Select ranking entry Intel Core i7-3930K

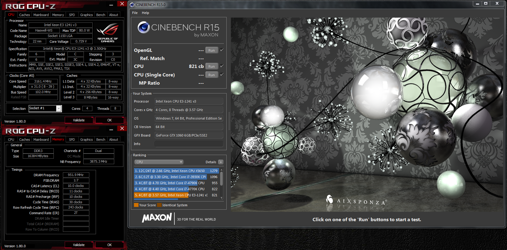(176, 177)
